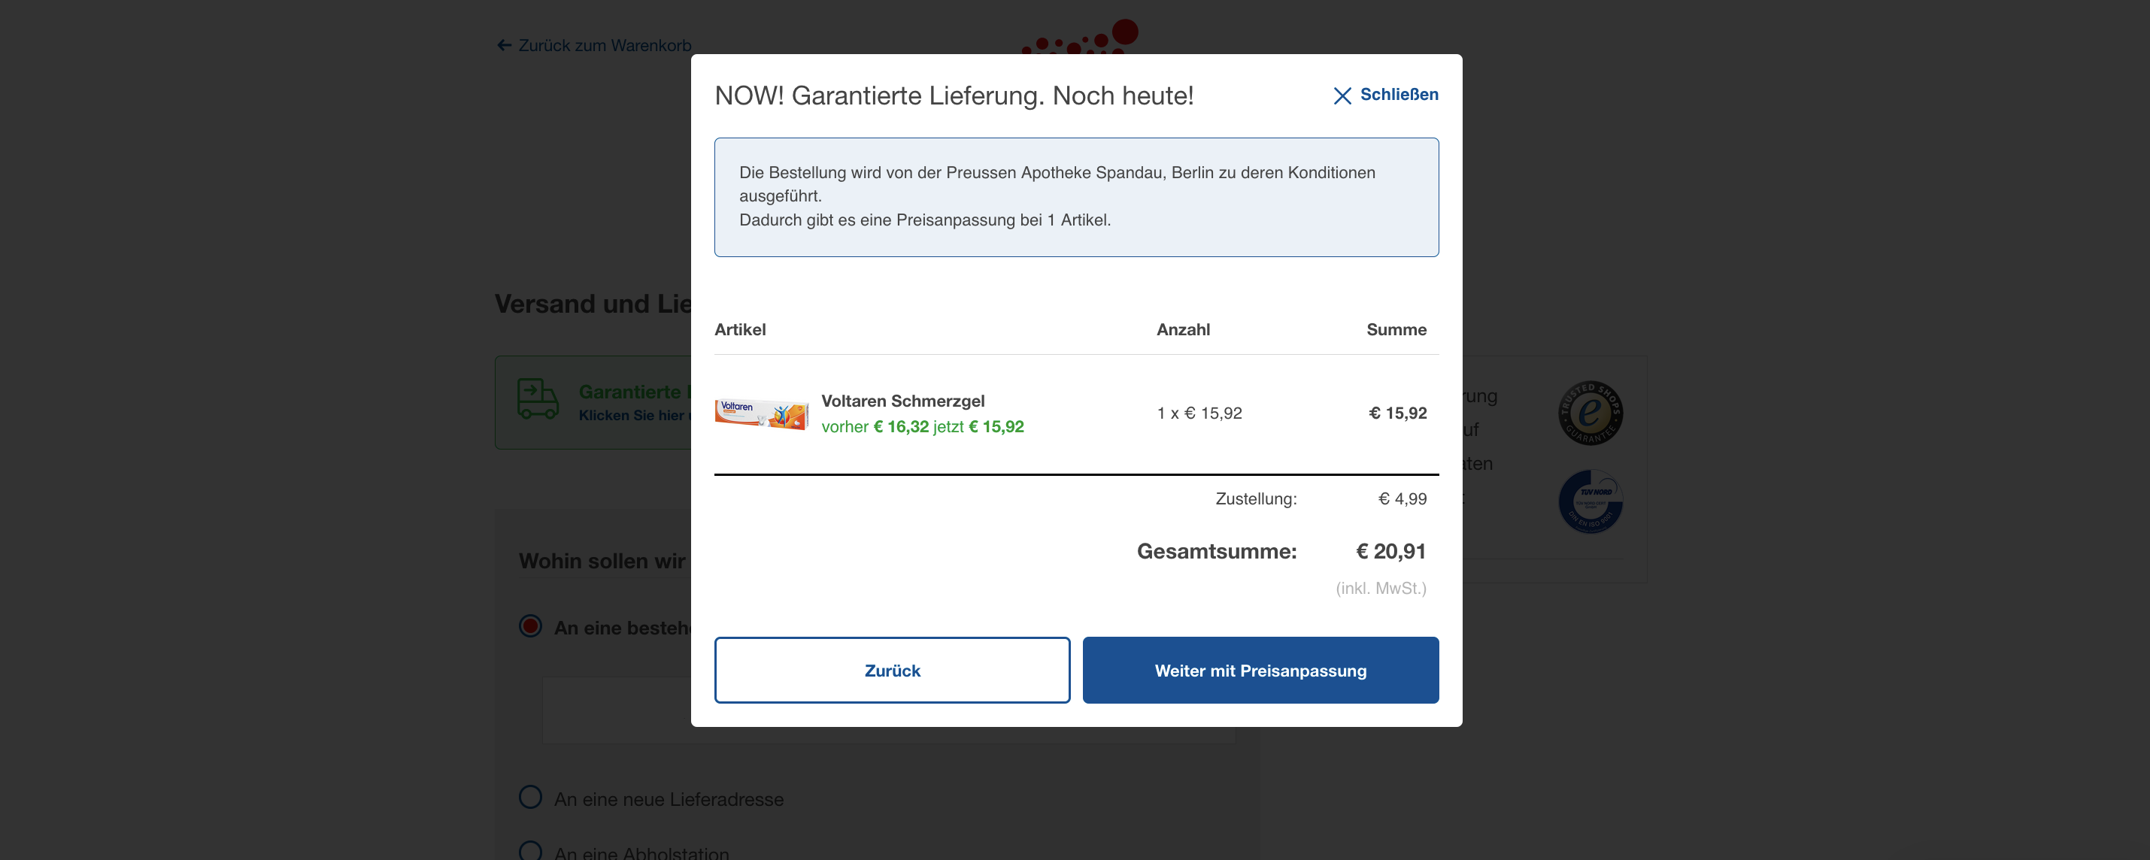This screenshot has height=860, width=2150.
Task: Click the Gesamtsumme amount € 20,91
Action: coord(1390,551)
